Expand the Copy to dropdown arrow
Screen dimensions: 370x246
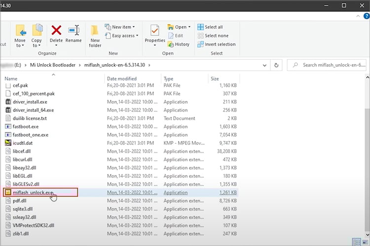[x=39, y=45]
